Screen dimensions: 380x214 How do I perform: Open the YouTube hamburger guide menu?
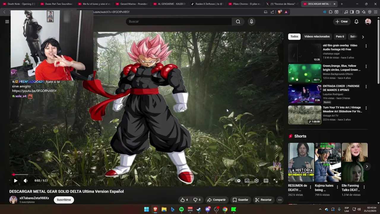[x=7, y=21]
